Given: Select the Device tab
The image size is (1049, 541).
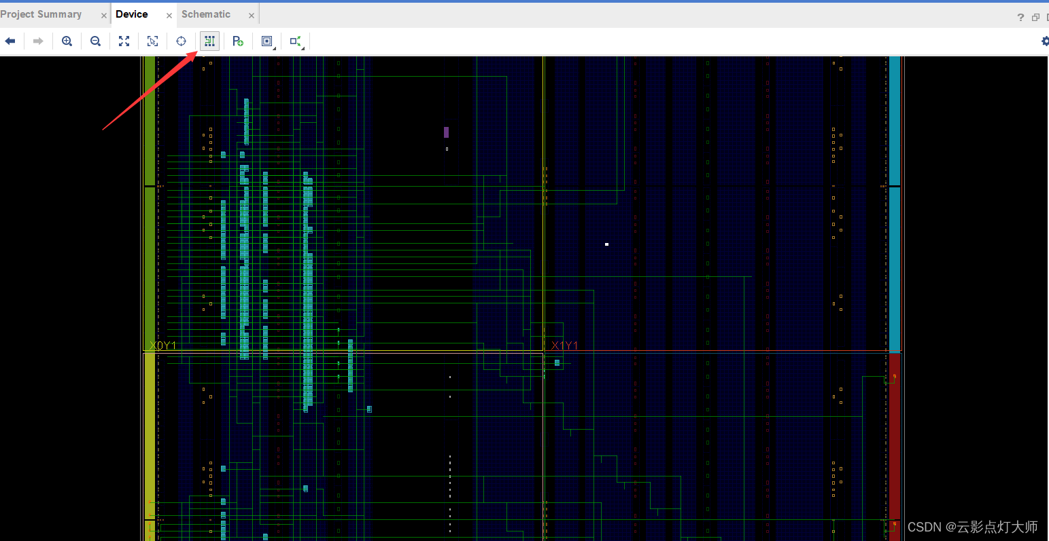Looking at the screenshot, I should 132,14.
